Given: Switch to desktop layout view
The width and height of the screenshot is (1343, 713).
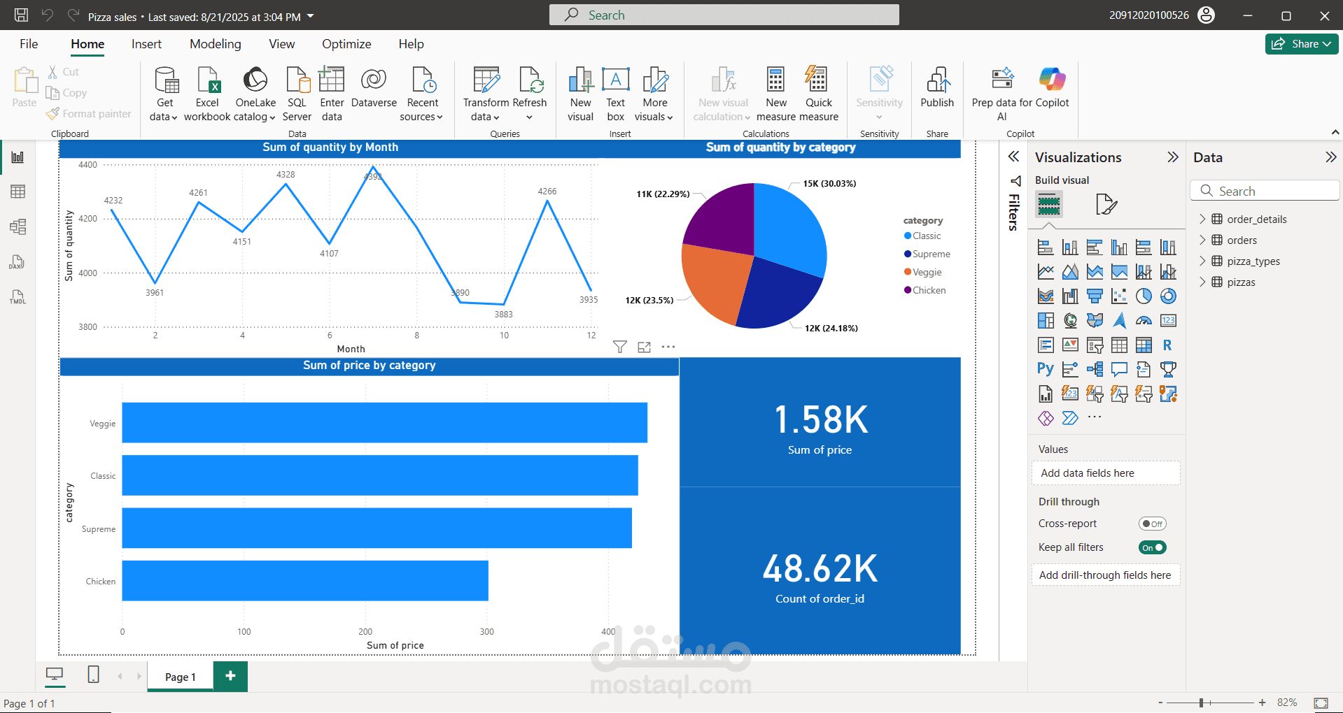Looking at the screenshot, I should (x=55, y=675).
